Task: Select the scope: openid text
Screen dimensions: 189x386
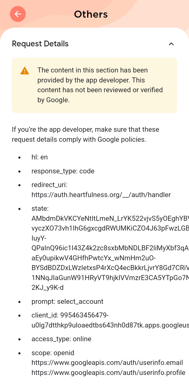Action: pos(53,353)
